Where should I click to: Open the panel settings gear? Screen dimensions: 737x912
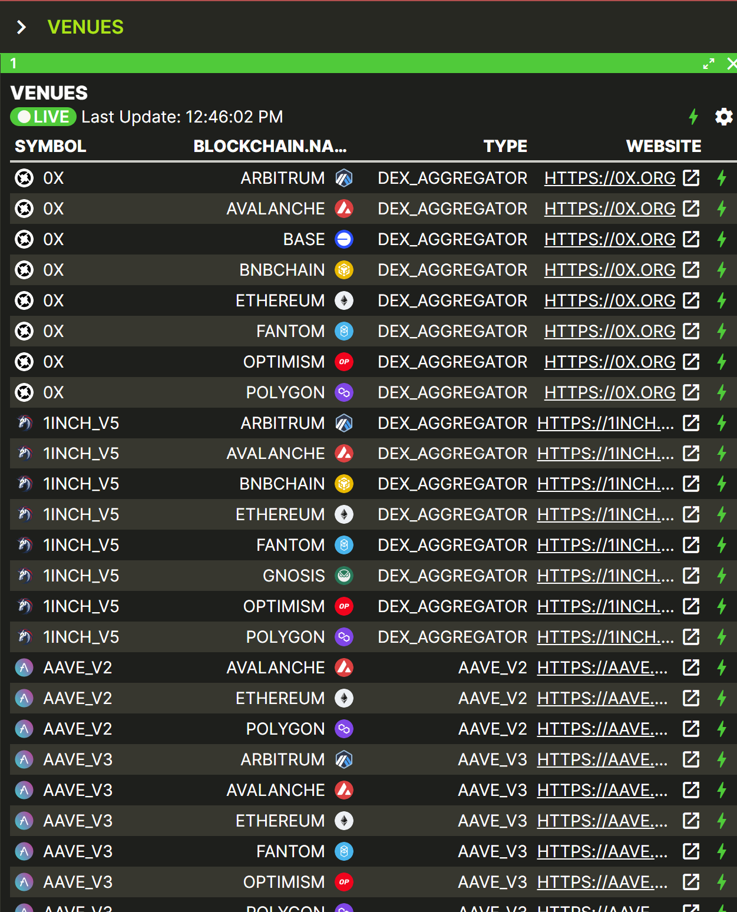point(723,117)
